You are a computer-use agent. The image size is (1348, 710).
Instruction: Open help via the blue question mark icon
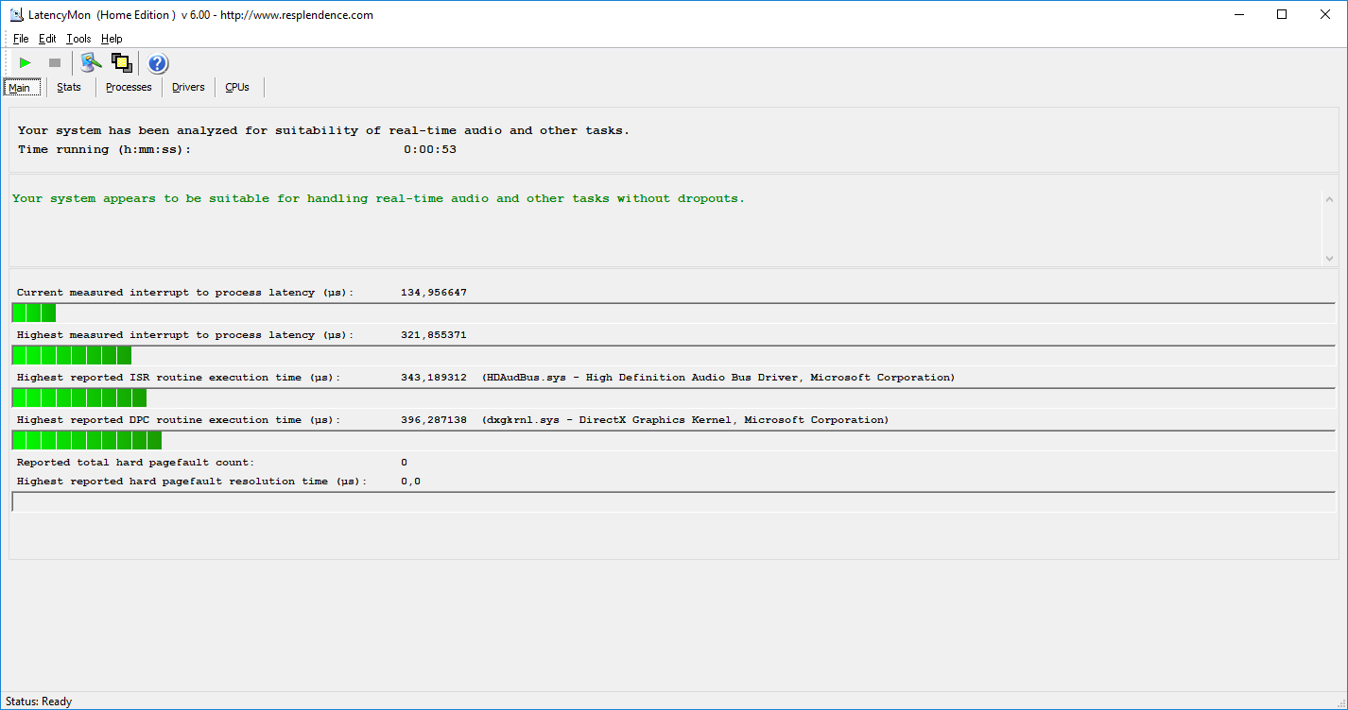click(158, 63)
